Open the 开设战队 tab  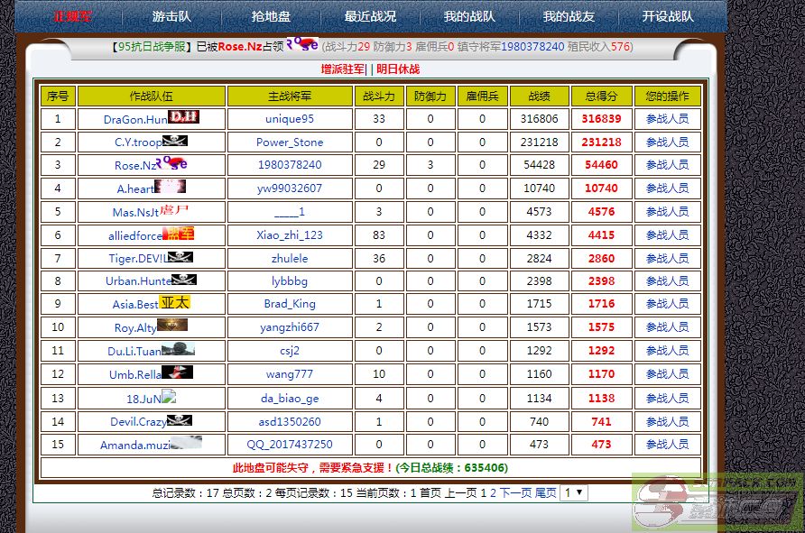668,16
